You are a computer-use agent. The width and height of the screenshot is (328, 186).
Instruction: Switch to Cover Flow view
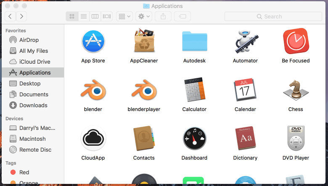click(107, 16)
